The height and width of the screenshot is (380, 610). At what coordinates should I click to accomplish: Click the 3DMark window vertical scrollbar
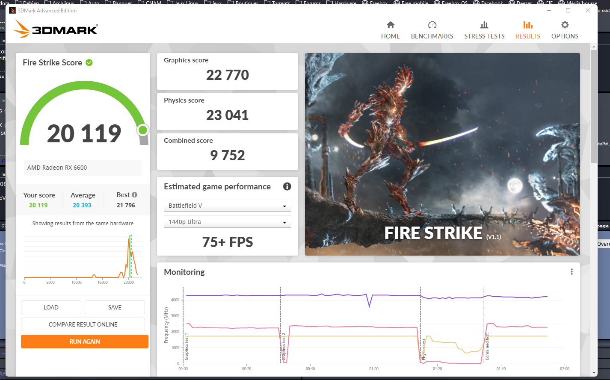(x=594, y=106)
